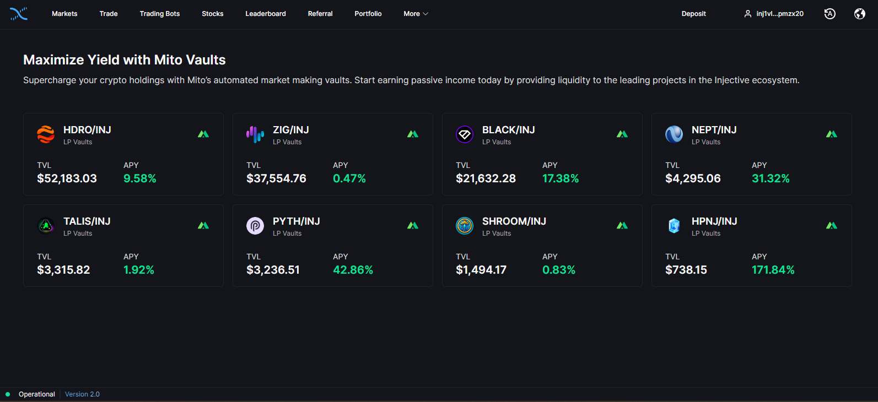Open the language globe icon

click(x=859, y=14)
